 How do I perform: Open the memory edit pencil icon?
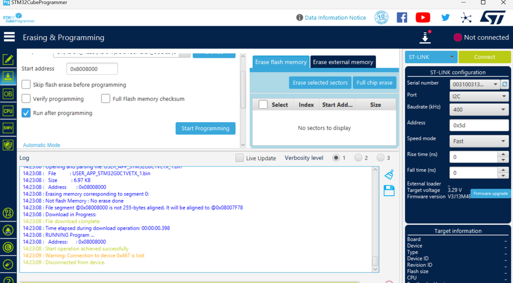pos(8,59)
